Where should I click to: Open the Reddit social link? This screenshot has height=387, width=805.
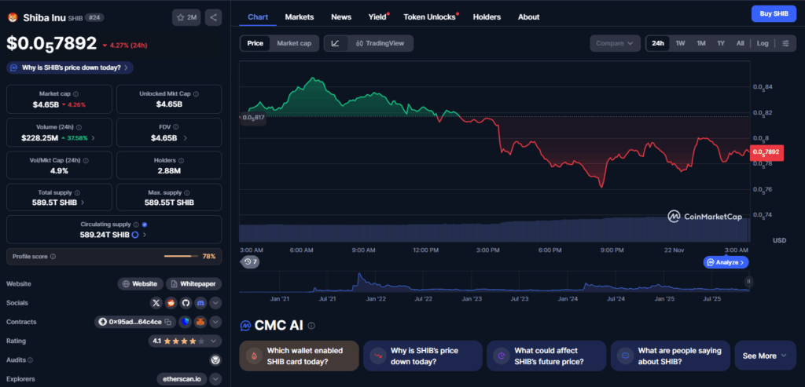click(171, 302)
